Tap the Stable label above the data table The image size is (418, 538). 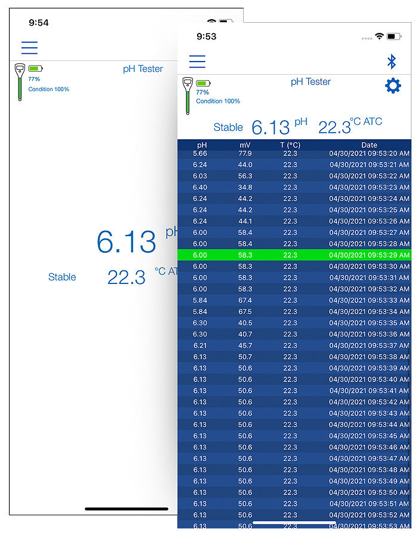(x=228, y=127)
